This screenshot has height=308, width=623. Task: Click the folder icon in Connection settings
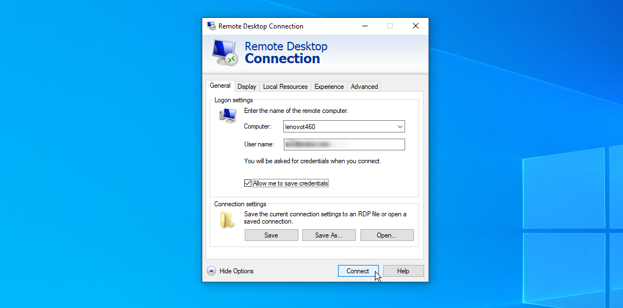point(226,220)
